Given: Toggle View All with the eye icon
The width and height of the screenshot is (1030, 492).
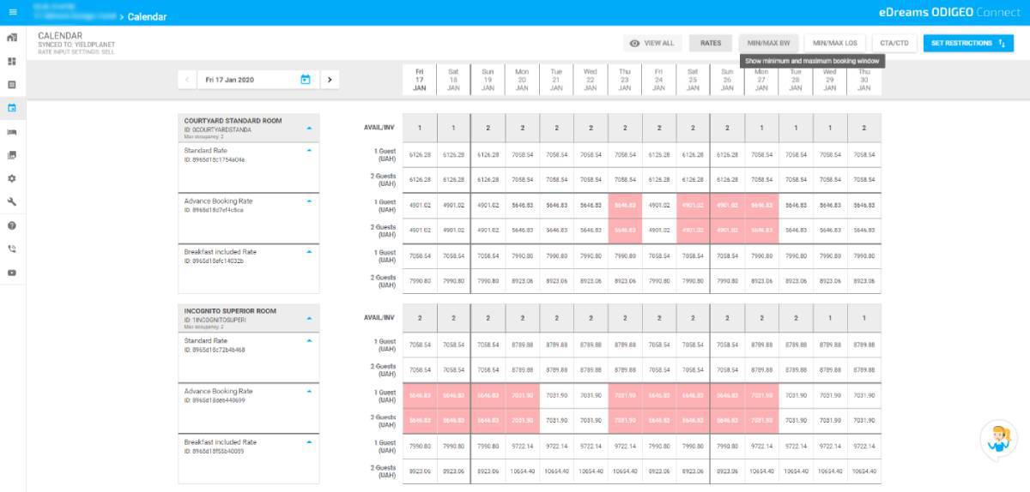Looking at the screenshot, I should coord(651,43).
